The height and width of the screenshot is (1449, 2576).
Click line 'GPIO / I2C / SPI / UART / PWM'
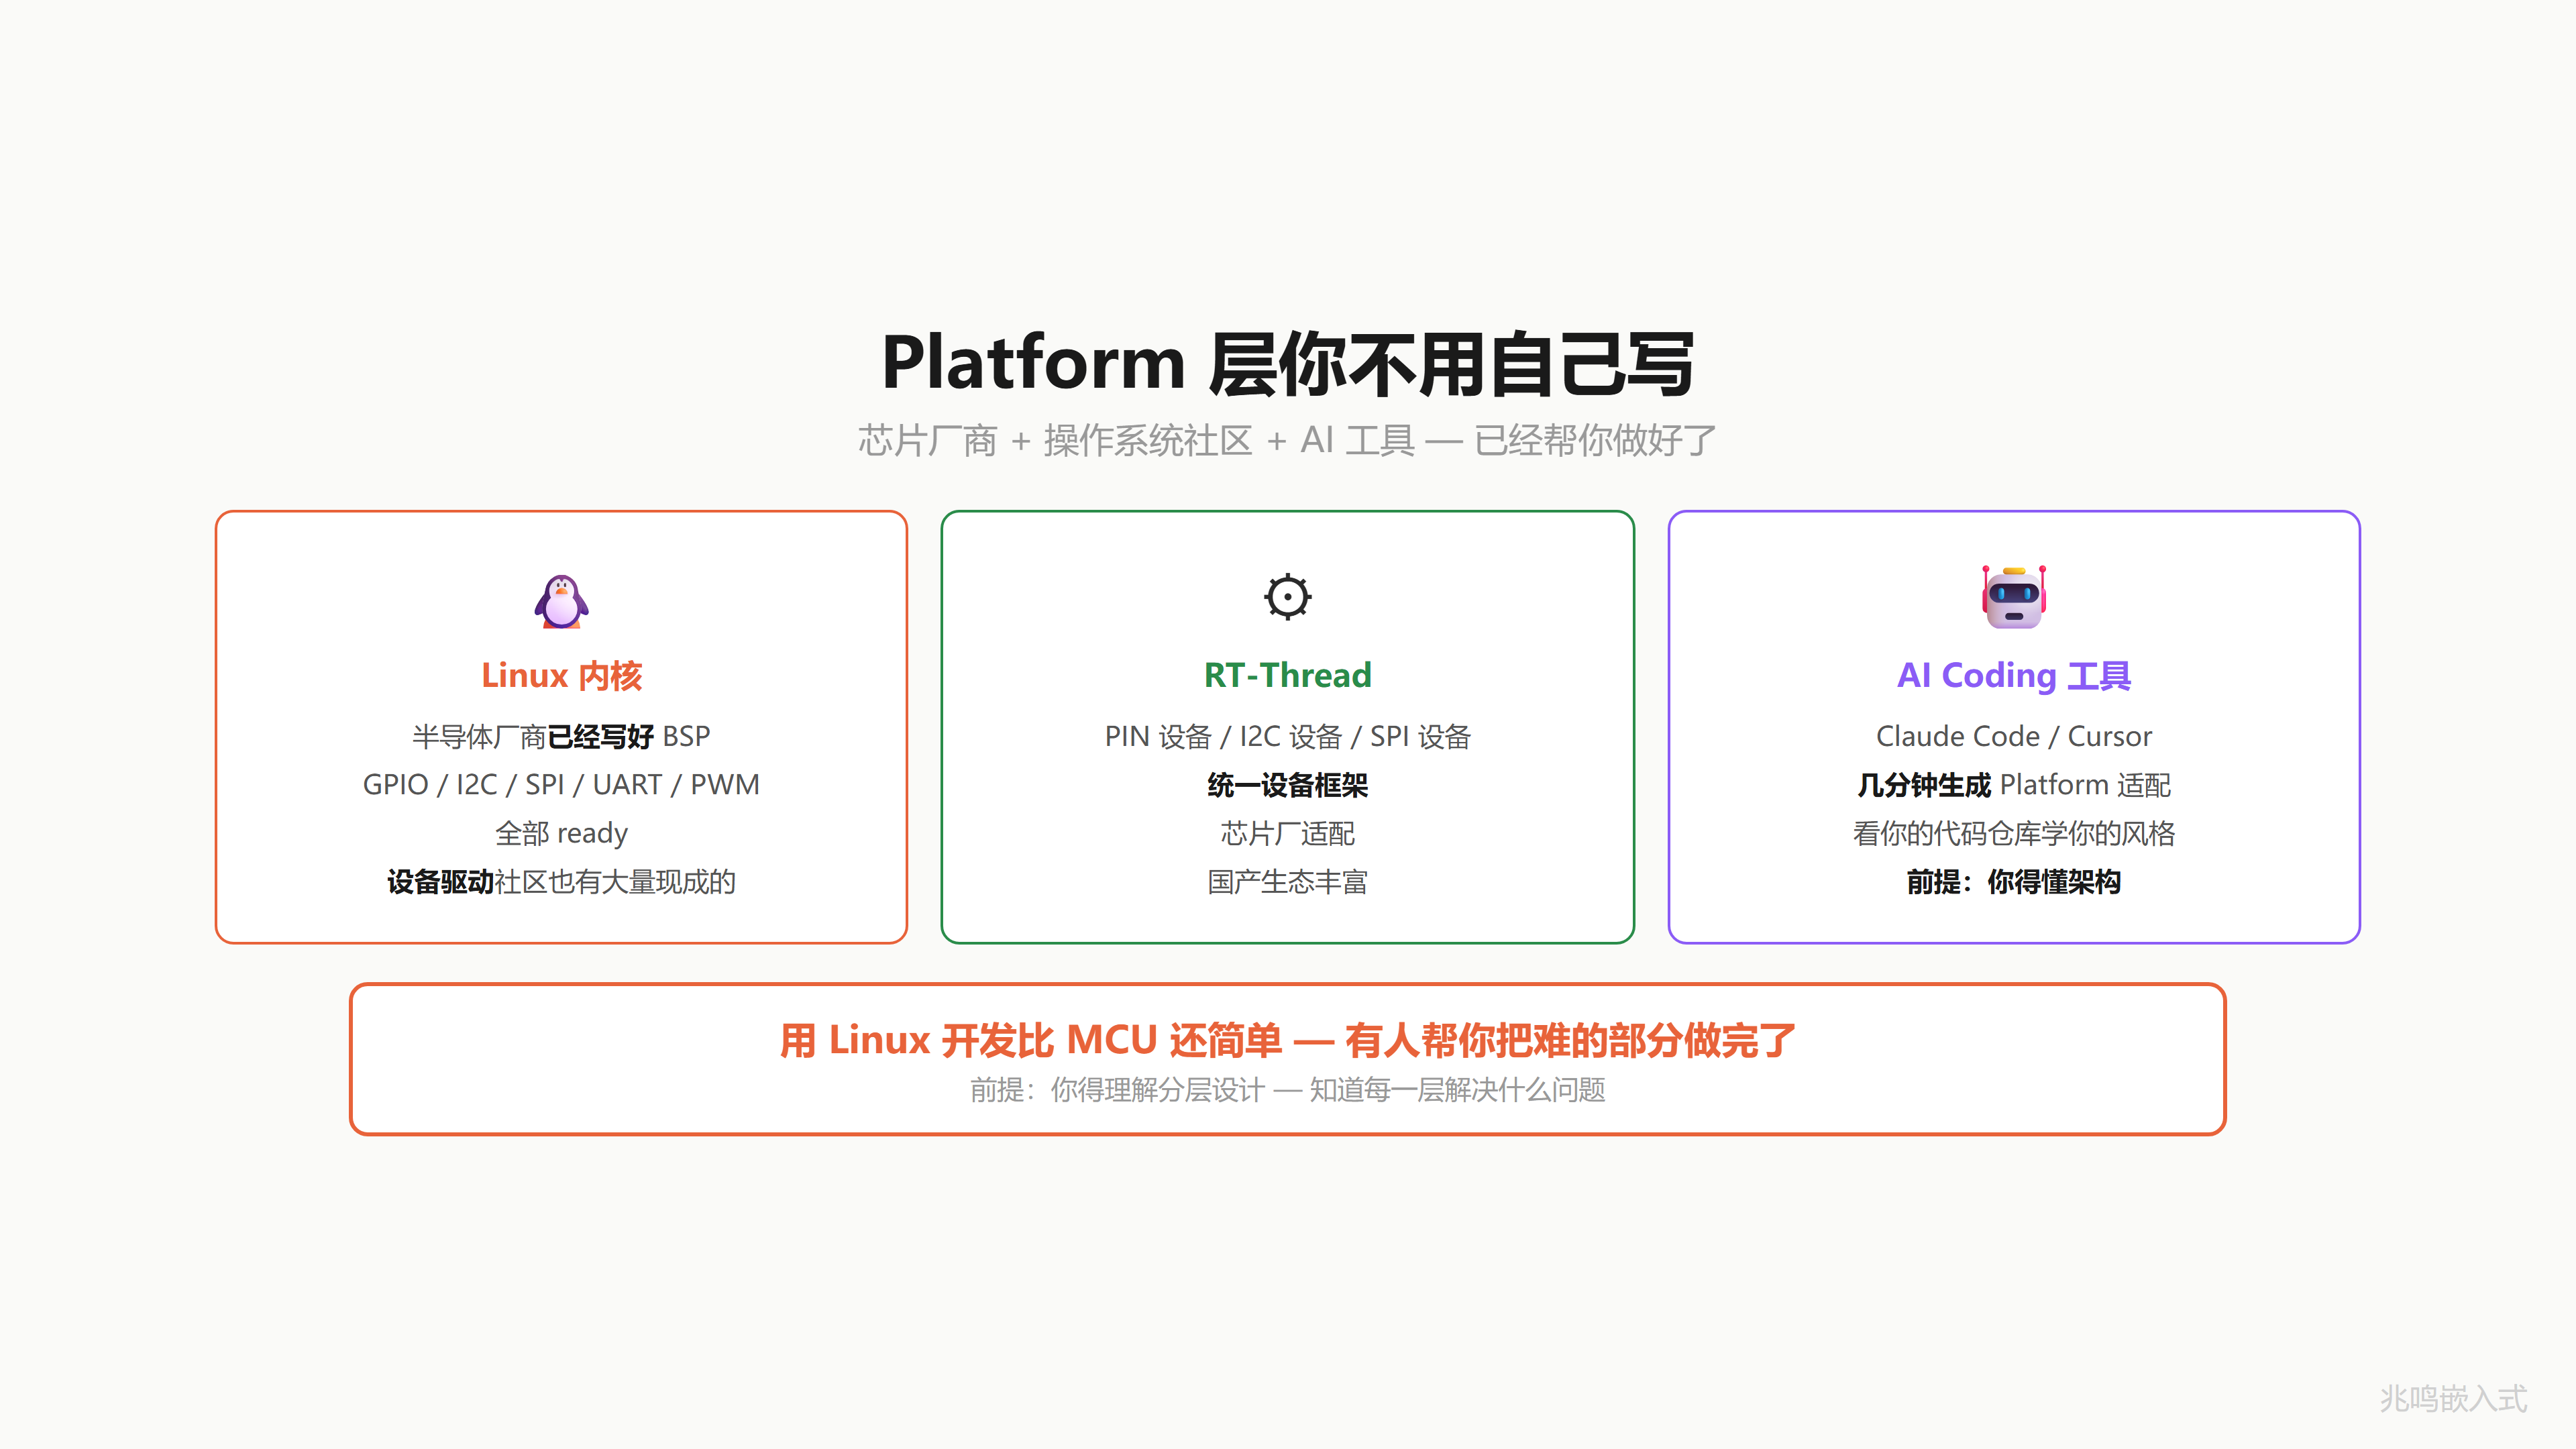click(561, 784)
